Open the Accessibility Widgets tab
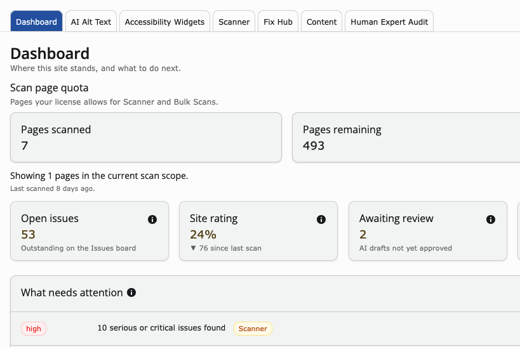The image size is (520, 347). (x=164, y=21)
